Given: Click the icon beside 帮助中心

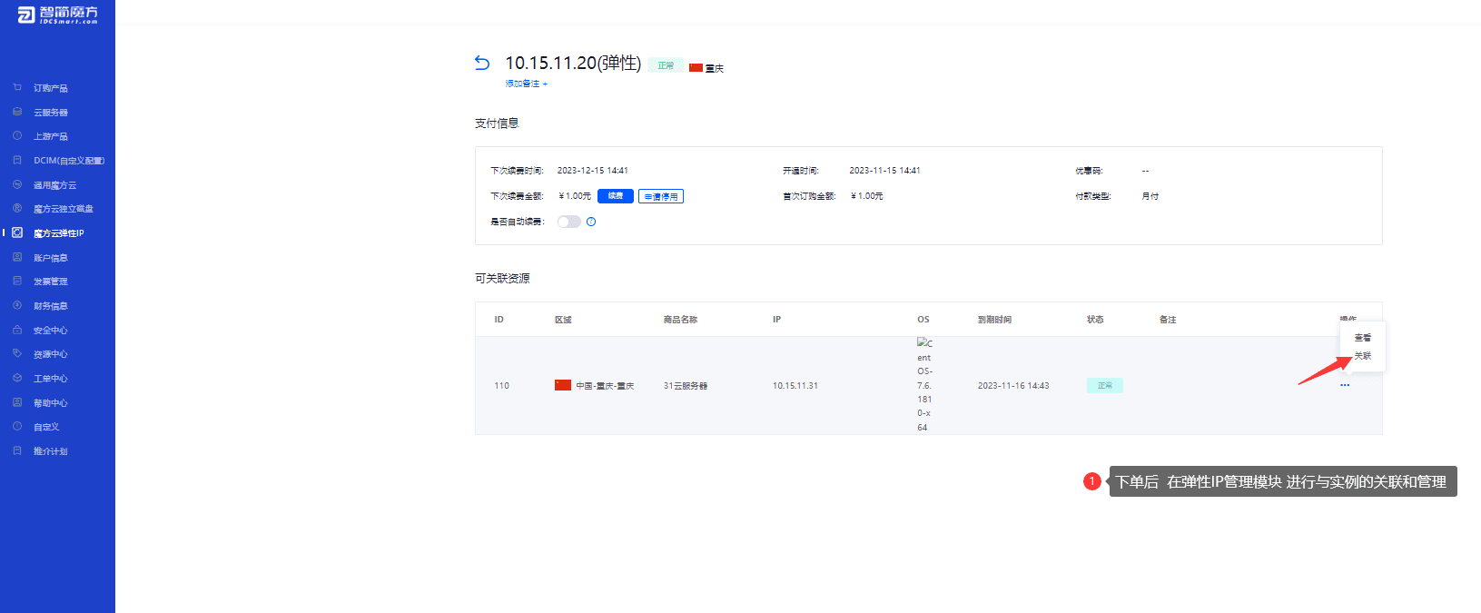Looking at the screenshot, I should pos(17,402).
